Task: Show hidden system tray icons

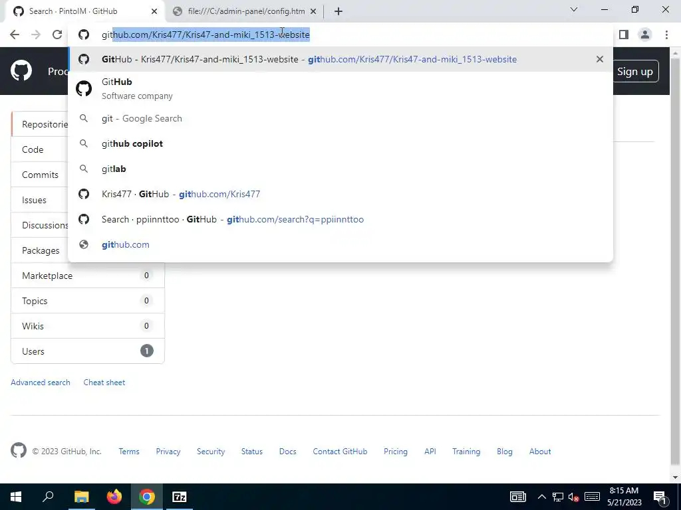Action: [541, 497]
